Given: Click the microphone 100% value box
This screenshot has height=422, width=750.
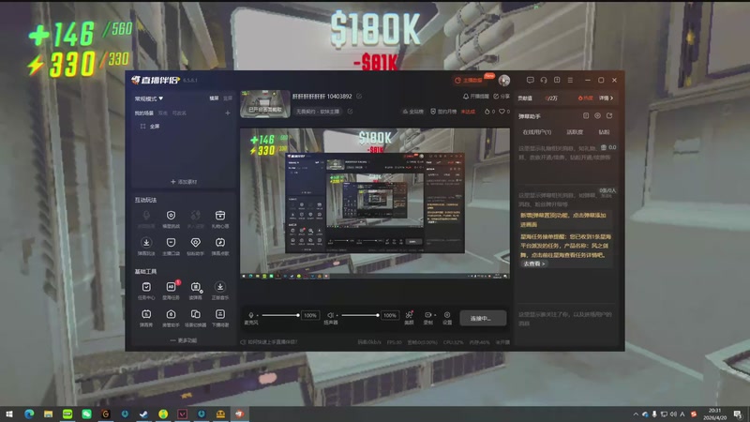Looking at the screenshot, I should tap(310, 315).
